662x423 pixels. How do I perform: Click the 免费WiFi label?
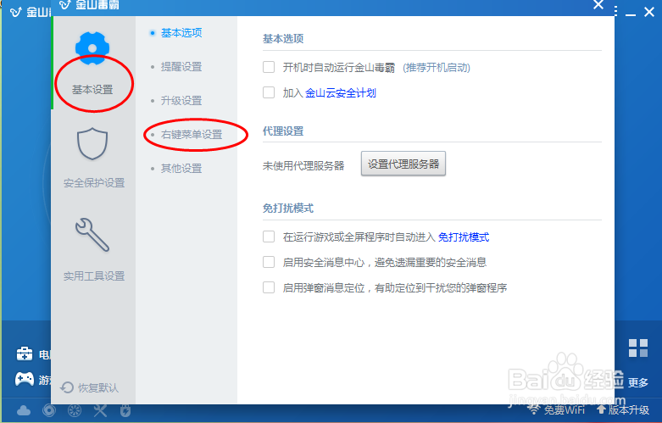[565, 409]
